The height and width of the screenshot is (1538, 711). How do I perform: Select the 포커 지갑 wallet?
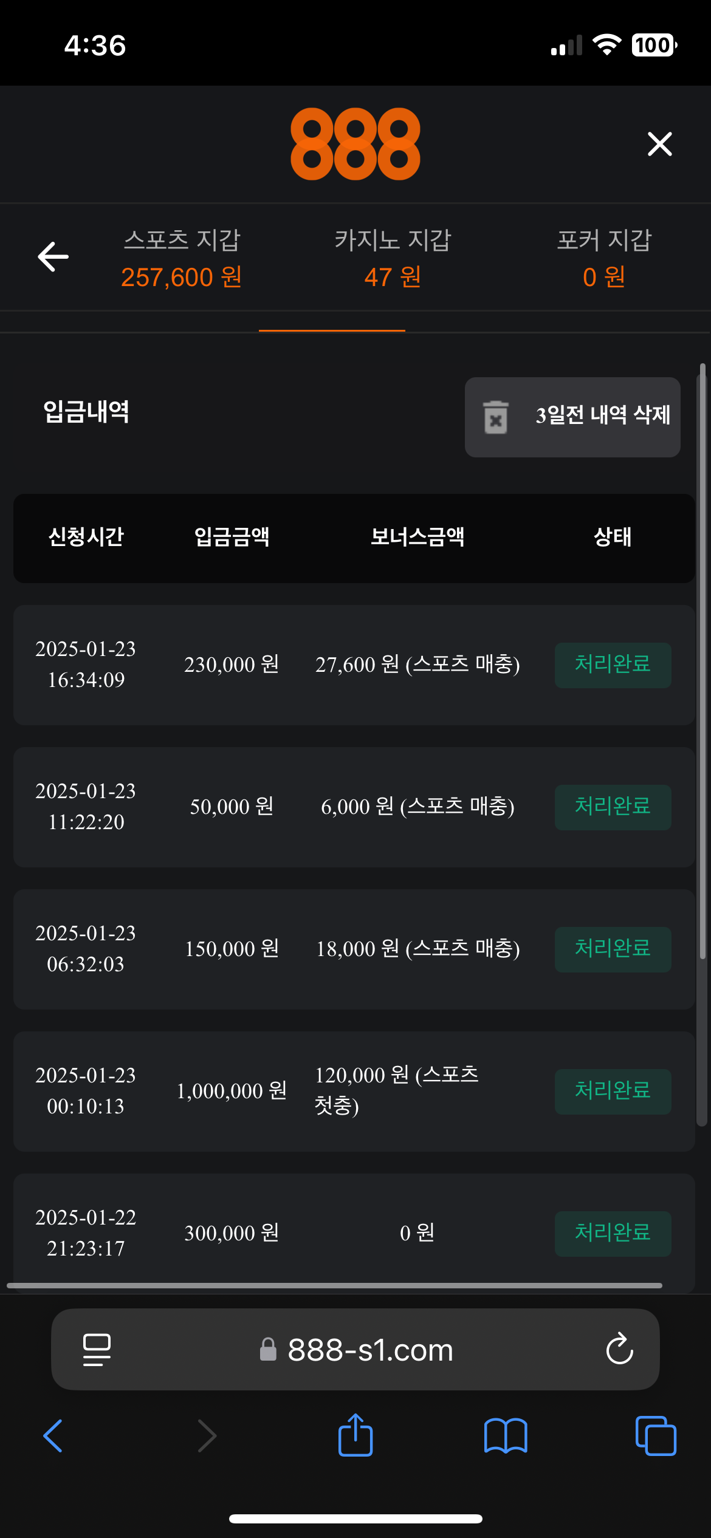604,258
